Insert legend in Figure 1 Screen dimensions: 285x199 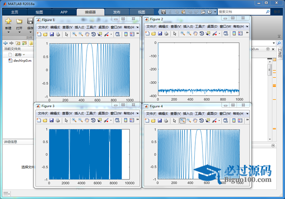(x=132, y=34)
